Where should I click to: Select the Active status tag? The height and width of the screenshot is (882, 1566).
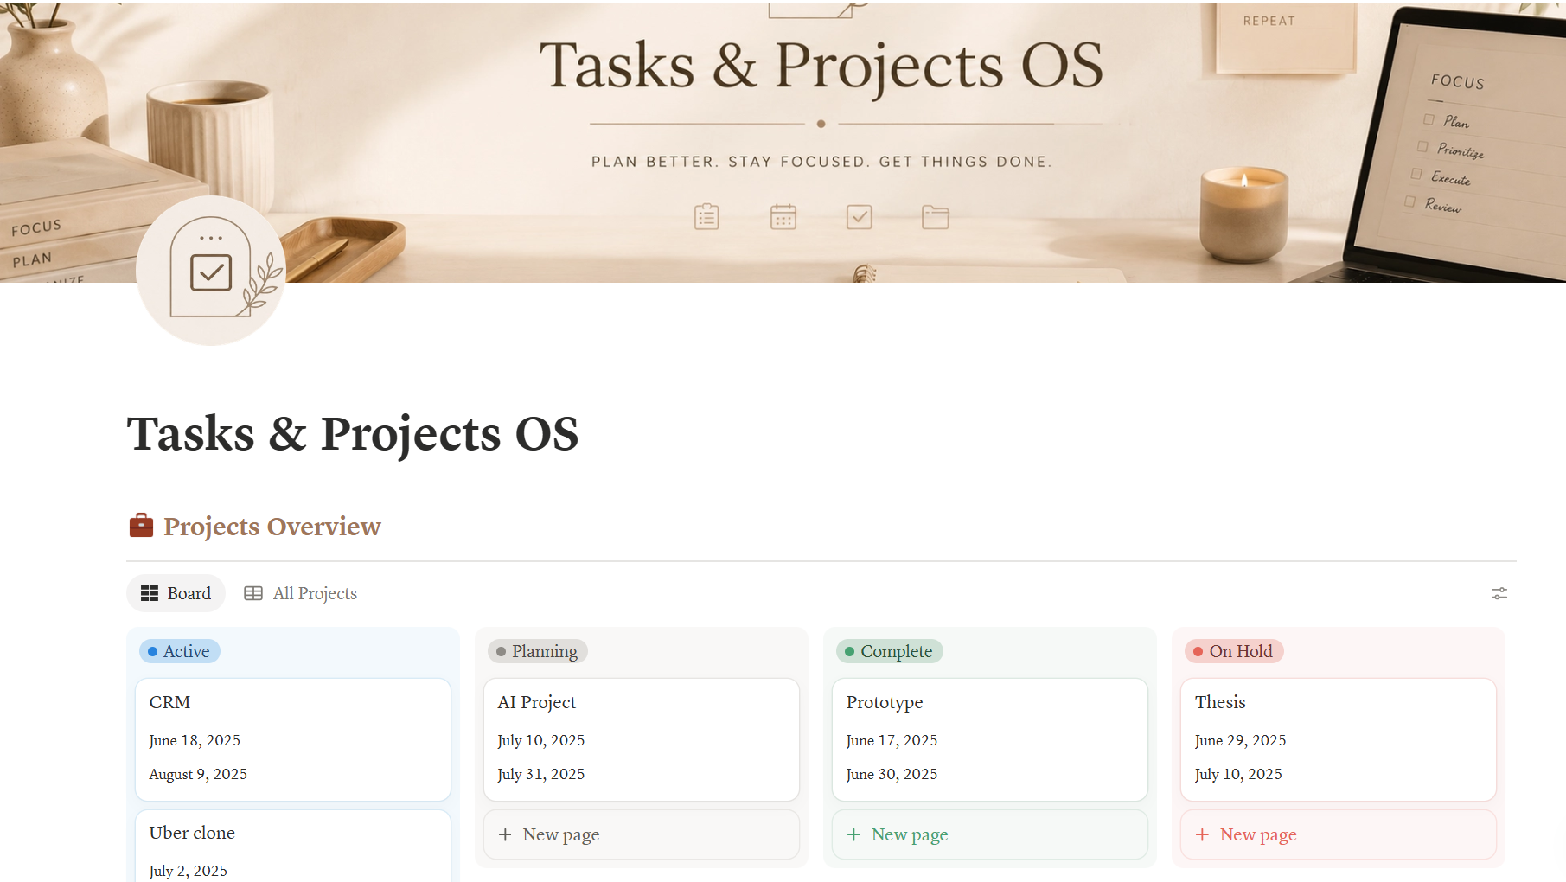pyautogui.click(x=180, y=651)
